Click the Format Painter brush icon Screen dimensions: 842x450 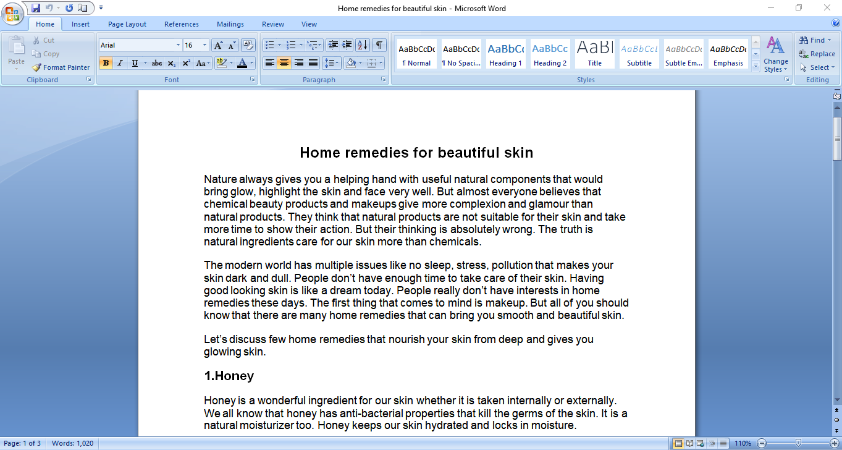pos(36,67)
